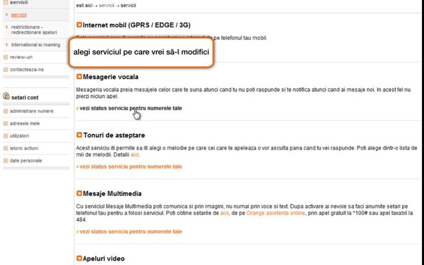The height and width of the screenshot is (265, 424).
Task: Click the arrow icon beside istoric actiuni
Action: tap(5, 148)
